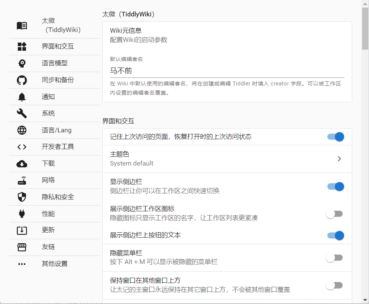Jump to 隐私和安全 section

coord(55,197)
